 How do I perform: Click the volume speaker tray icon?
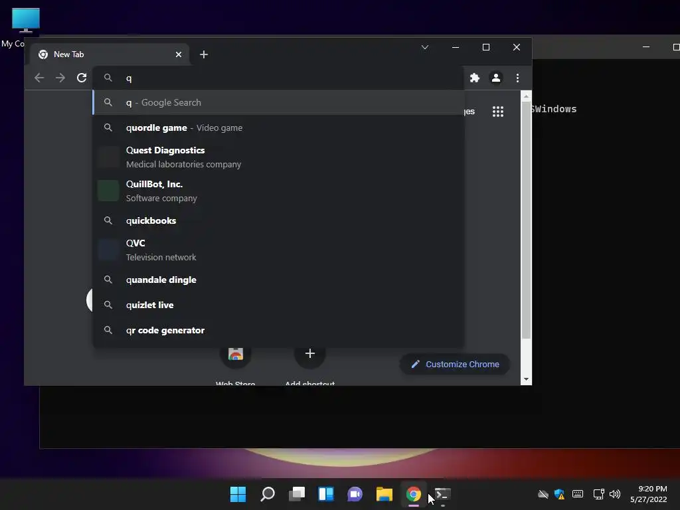[x=614, y=494]
